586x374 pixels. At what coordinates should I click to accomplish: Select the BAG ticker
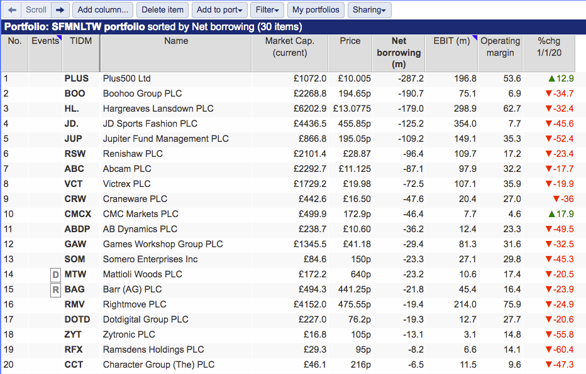pos(74,289)
